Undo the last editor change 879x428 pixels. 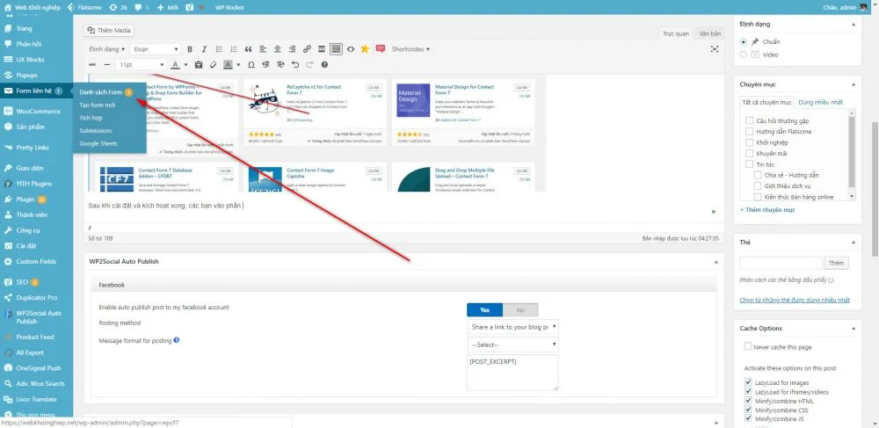(294, 65)
